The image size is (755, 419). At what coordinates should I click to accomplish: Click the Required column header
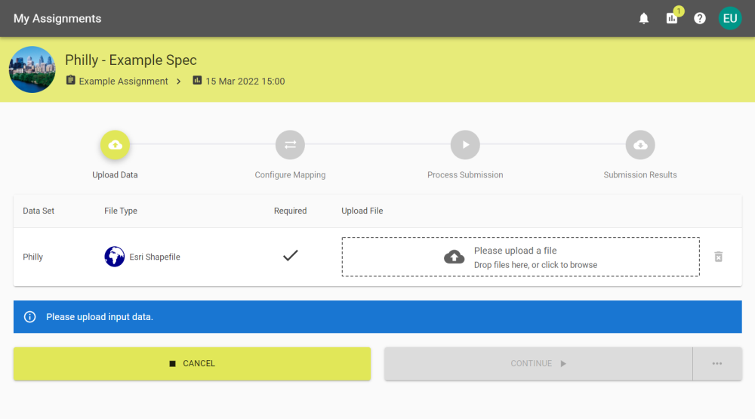pos(291,211)
